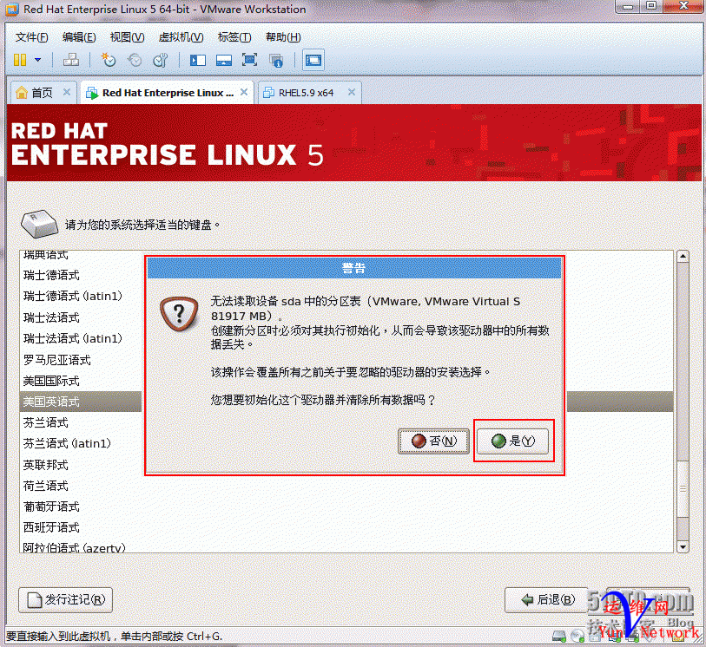
Task: Click 否(N) to decline initialization
Action: 433,441
